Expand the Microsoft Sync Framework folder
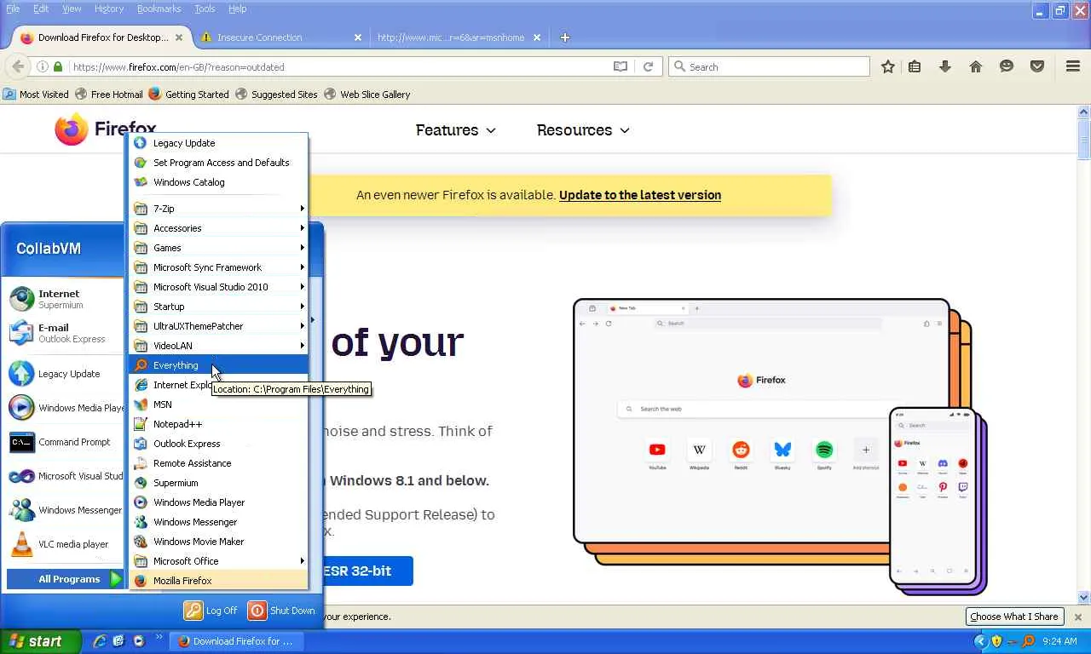The height and width of the screenshot is (654, 1091). [x=218, y=267]
